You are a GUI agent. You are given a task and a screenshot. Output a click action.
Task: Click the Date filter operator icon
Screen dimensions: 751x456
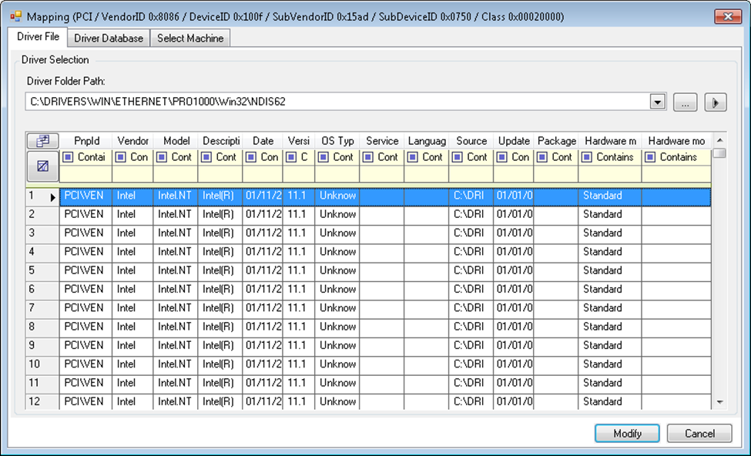click(x=250, y=157)
